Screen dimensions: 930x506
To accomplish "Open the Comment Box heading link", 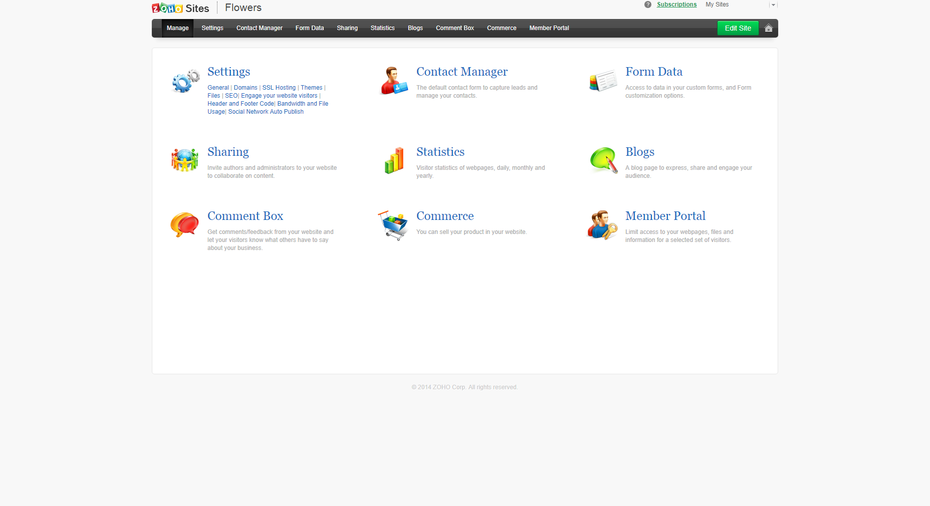I will coord(246,216).
